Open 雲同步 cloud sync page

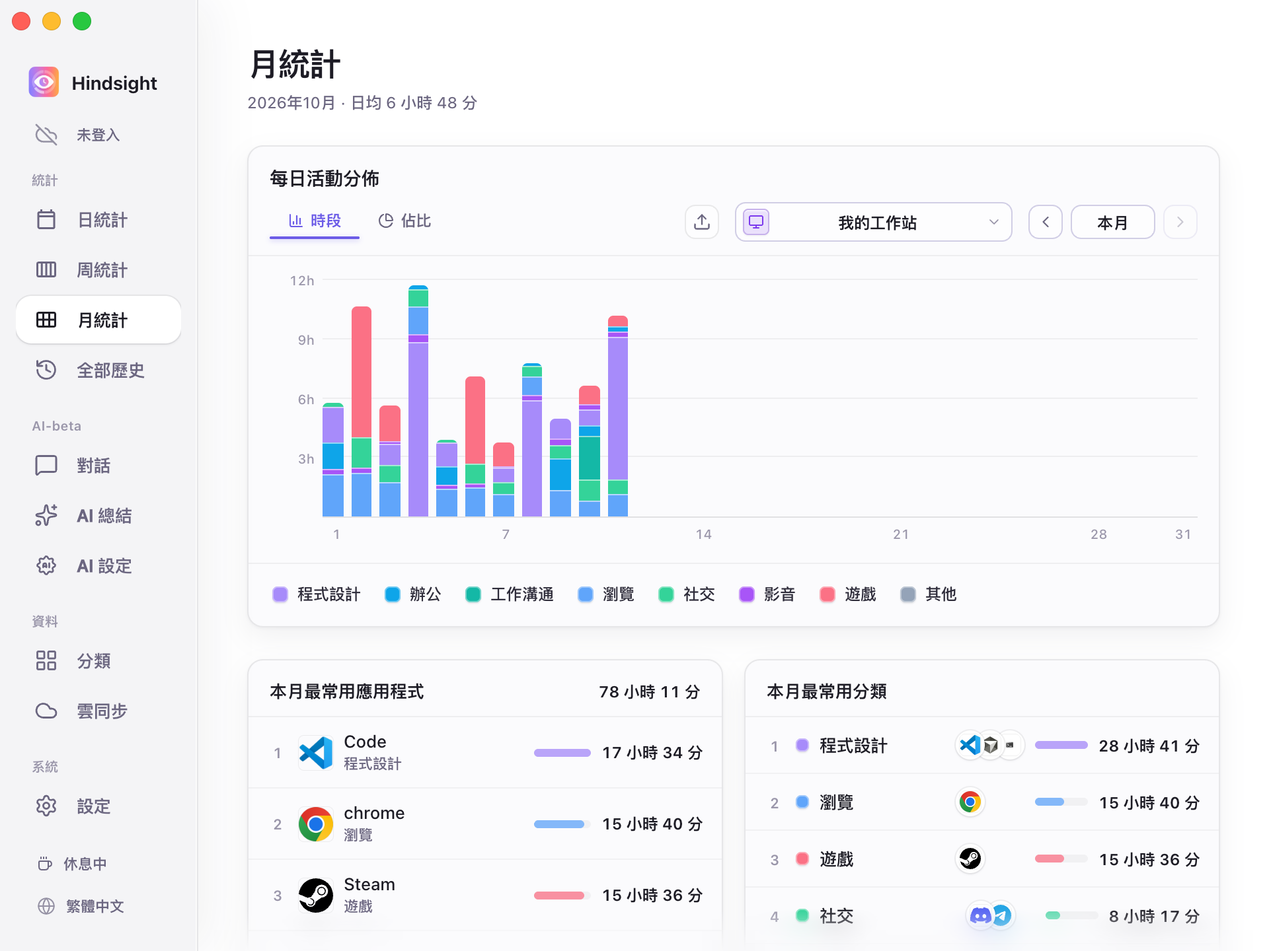tap(98, 711)
